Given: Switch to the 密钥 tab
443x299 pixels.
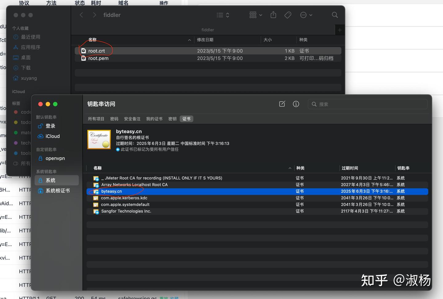Looking at the screenshot, I should 172,119.
